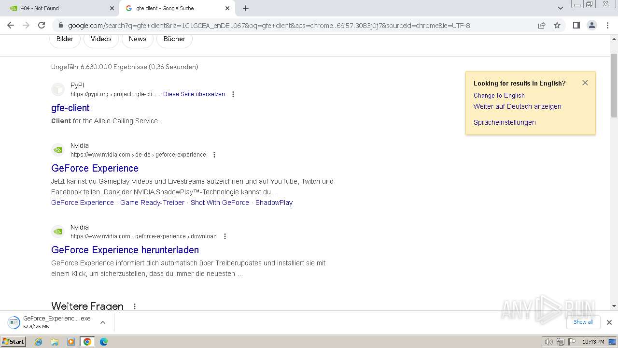Open Action Center flag icon
This screenshot has height=348, width=618.
(572, 342)
